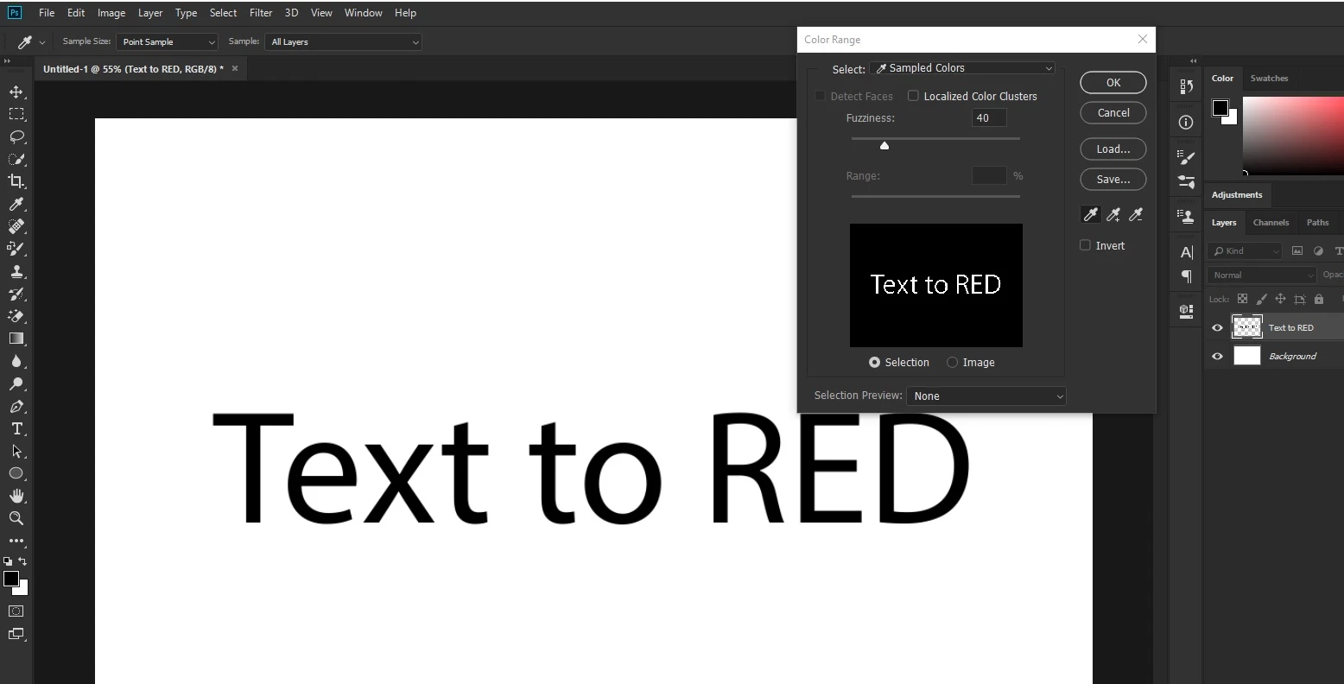Toggle lock transparent pixels
This screenshot has width=1344, height=684.
(x=1242, y=299)
